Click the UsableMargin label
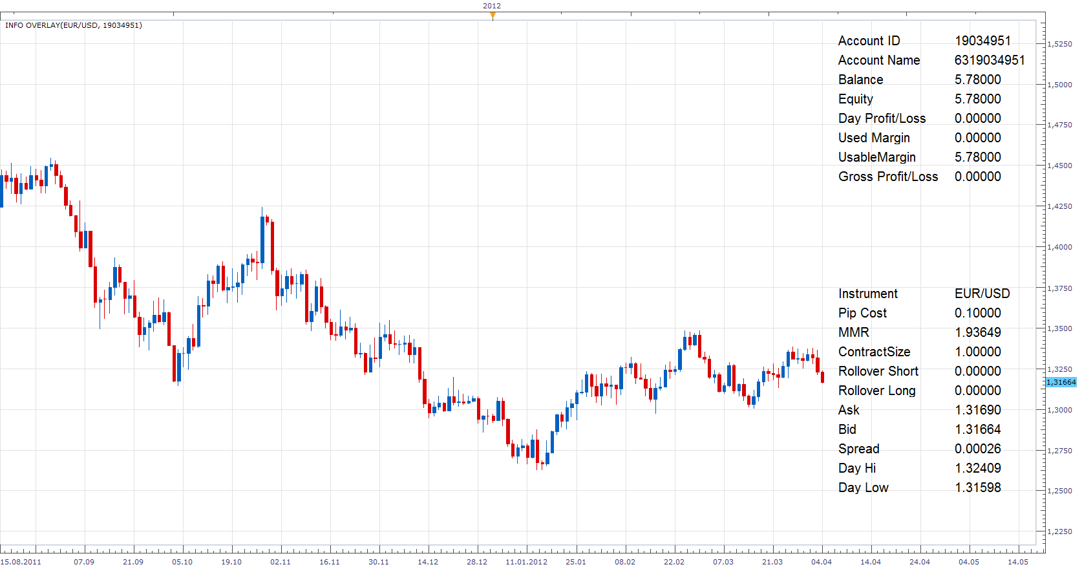Image resolution: width=1082 pixels, height=569 pixels. (877, 157)
